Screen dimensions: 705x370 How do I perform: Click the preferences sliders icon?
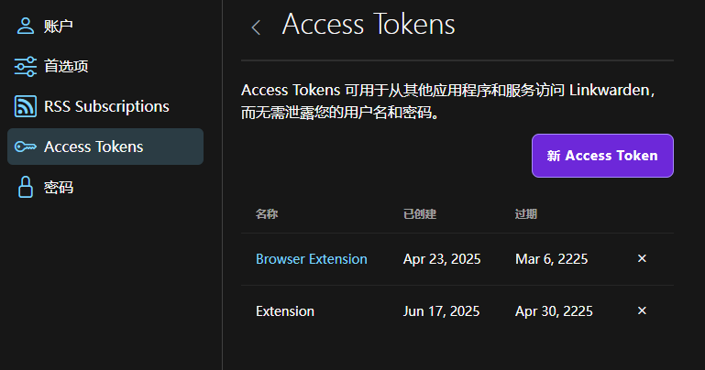tap(25, 67)
